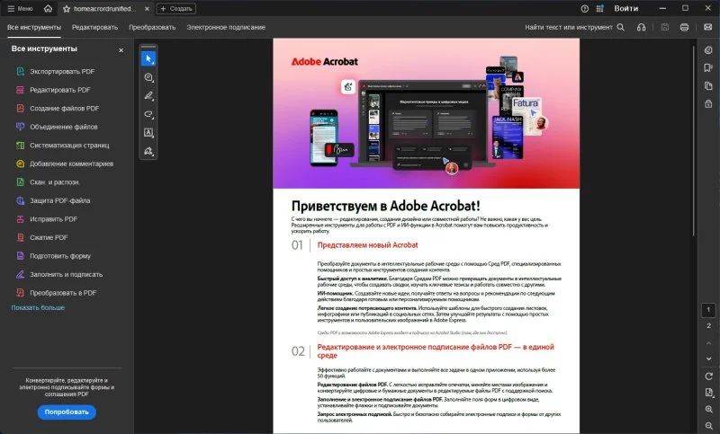Switch to the Все инструменты tab
This screenshot has width=720, height=434.
[34, 28]
